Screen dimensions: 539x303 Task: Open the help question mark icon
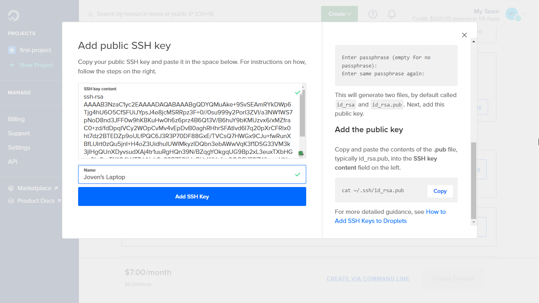coord(372,14)
